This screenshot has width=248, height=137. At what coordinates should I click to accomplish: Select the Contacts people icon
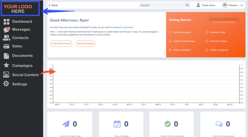point(6,38)
